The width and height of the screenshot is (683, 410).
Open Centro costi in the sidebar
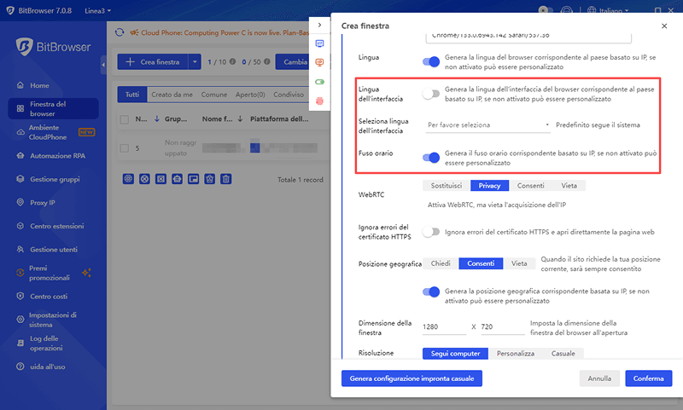[x=53, y=297]
